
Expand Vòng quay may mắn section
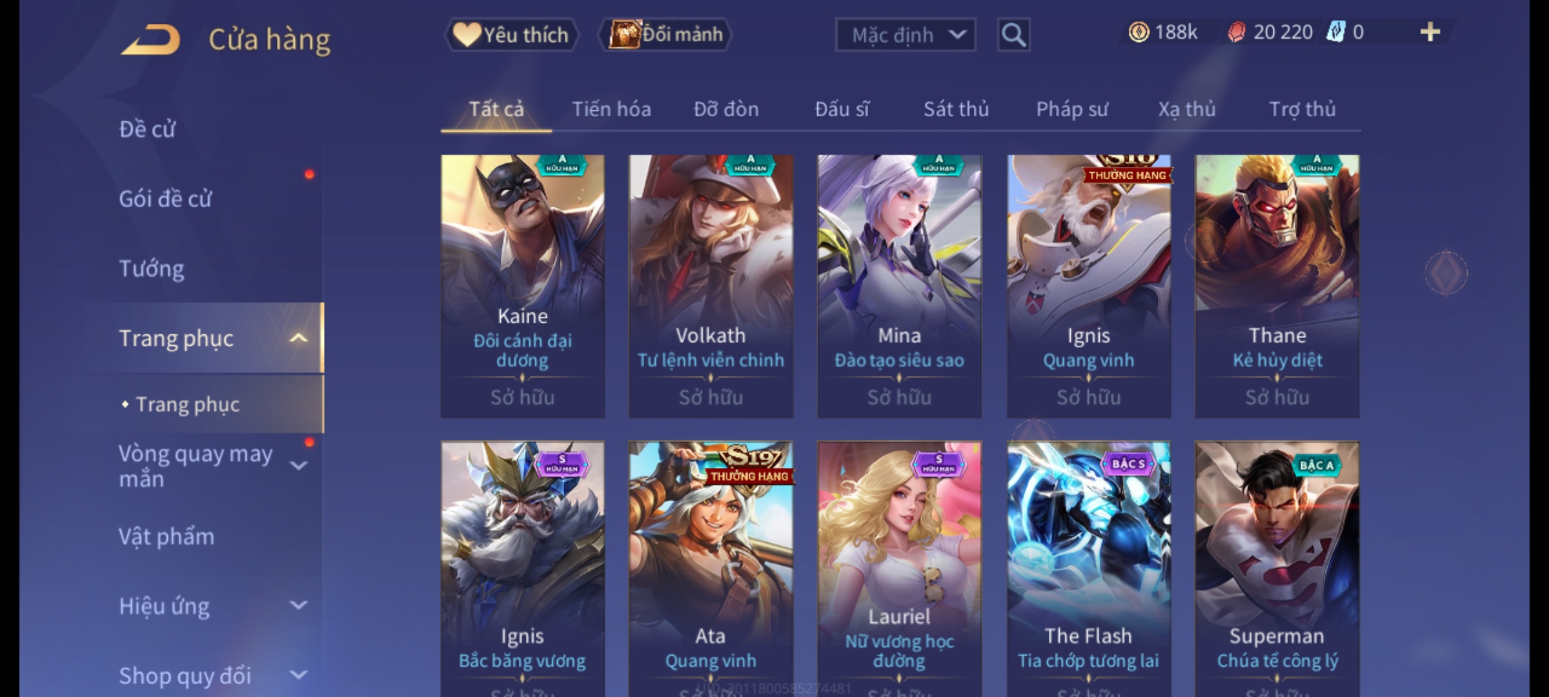click(x=298, y=466)
